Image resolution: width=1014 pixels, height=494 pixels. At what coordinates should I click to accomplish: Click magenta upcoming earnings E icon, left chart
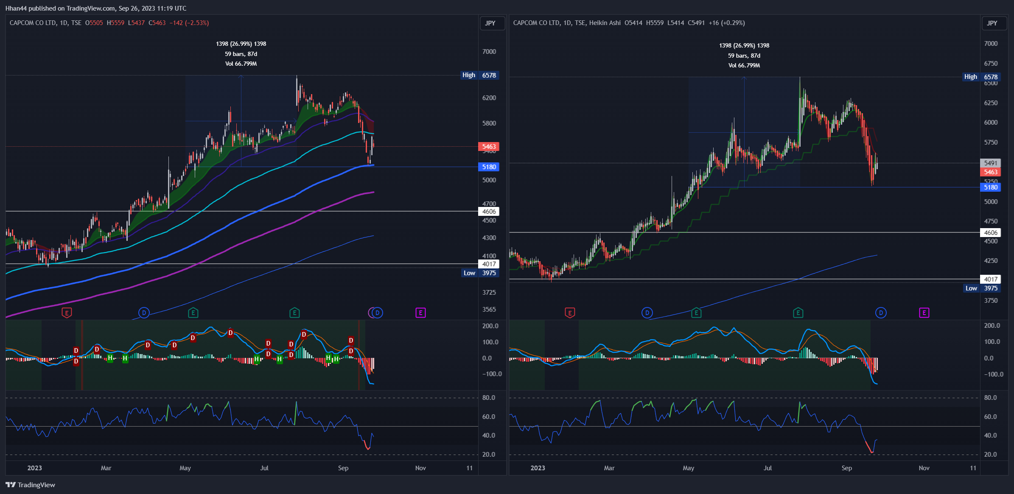420,313
